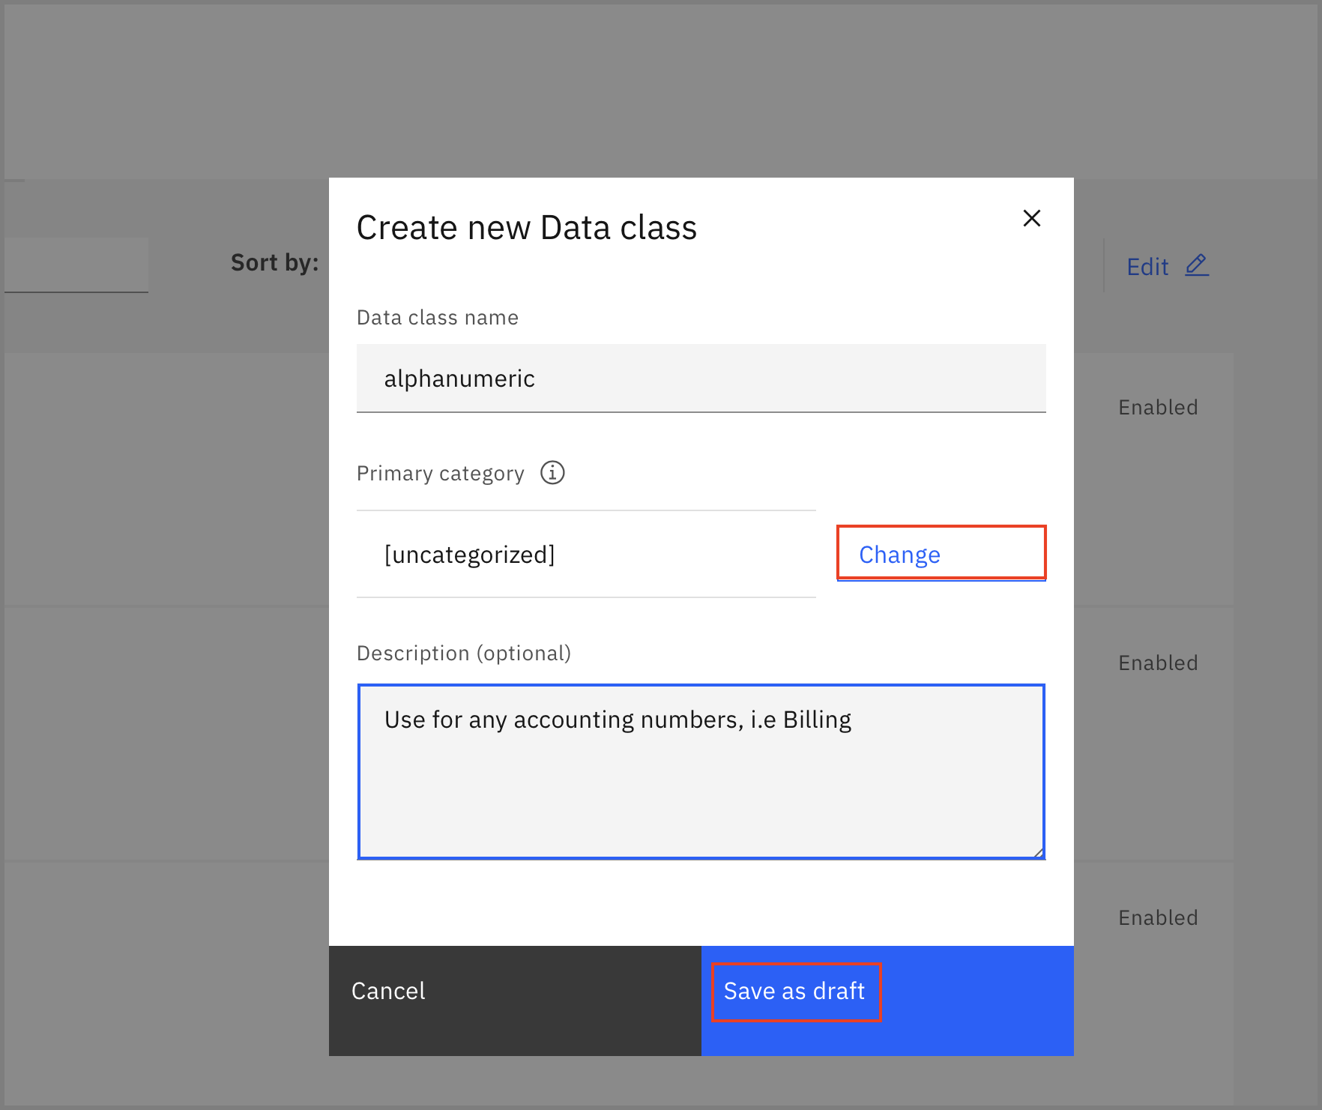This screenshot has width=1322, height=1110.
Task: Open the Edit link in the background panel
Action: click(1147, 266)
